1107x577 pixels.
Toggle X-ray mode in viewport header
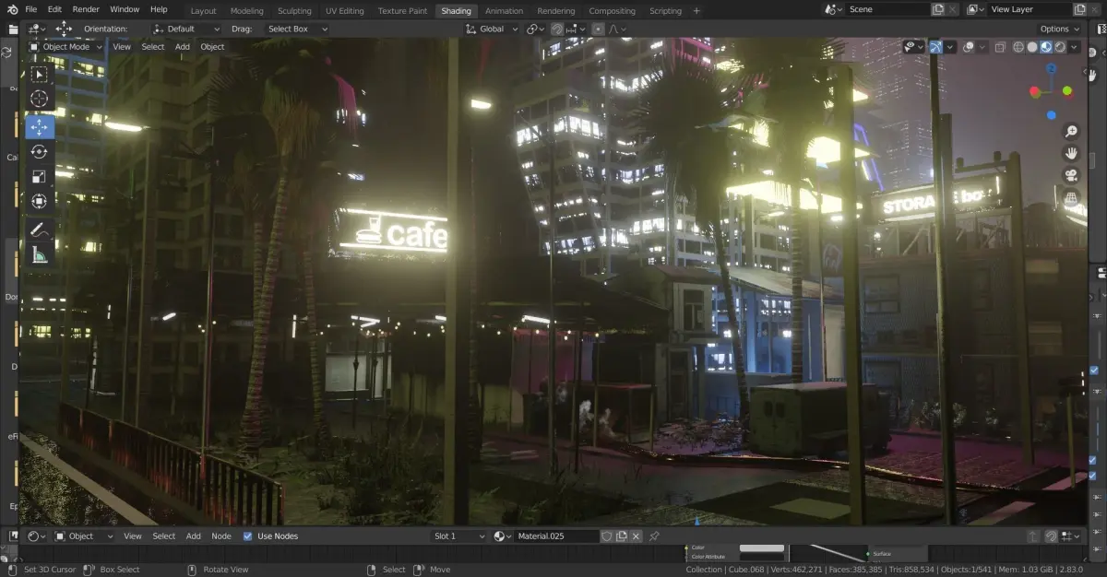[x=1002, y=47]
